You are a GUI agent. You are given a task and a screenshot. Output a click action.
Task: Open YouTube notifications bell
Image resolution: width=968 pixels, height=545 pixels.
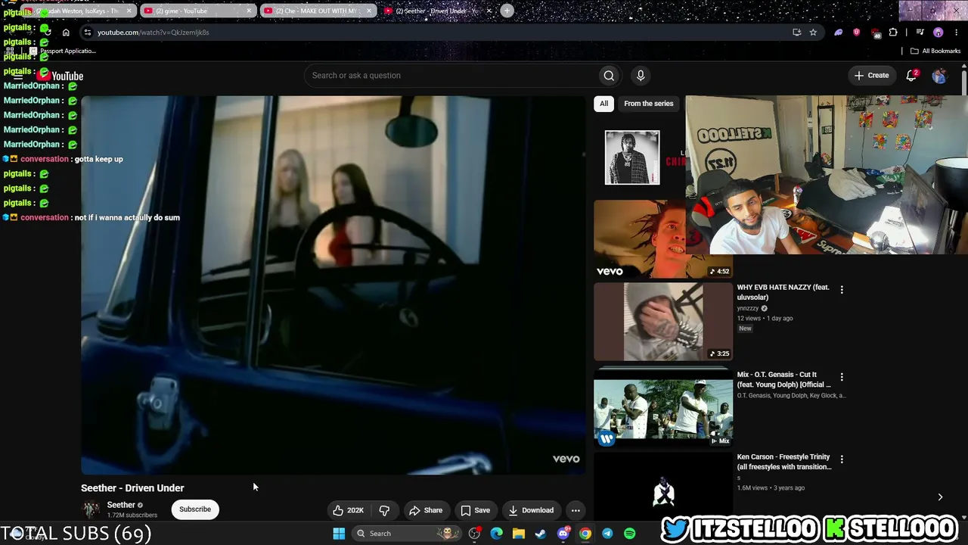pyautogui.click(x=912, y=76)
